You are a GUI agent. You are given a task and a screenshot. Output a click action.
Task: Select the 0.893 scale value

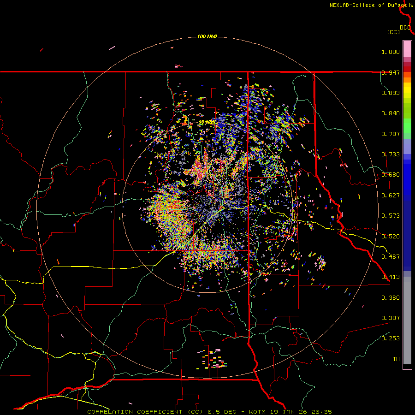[391, 93]
